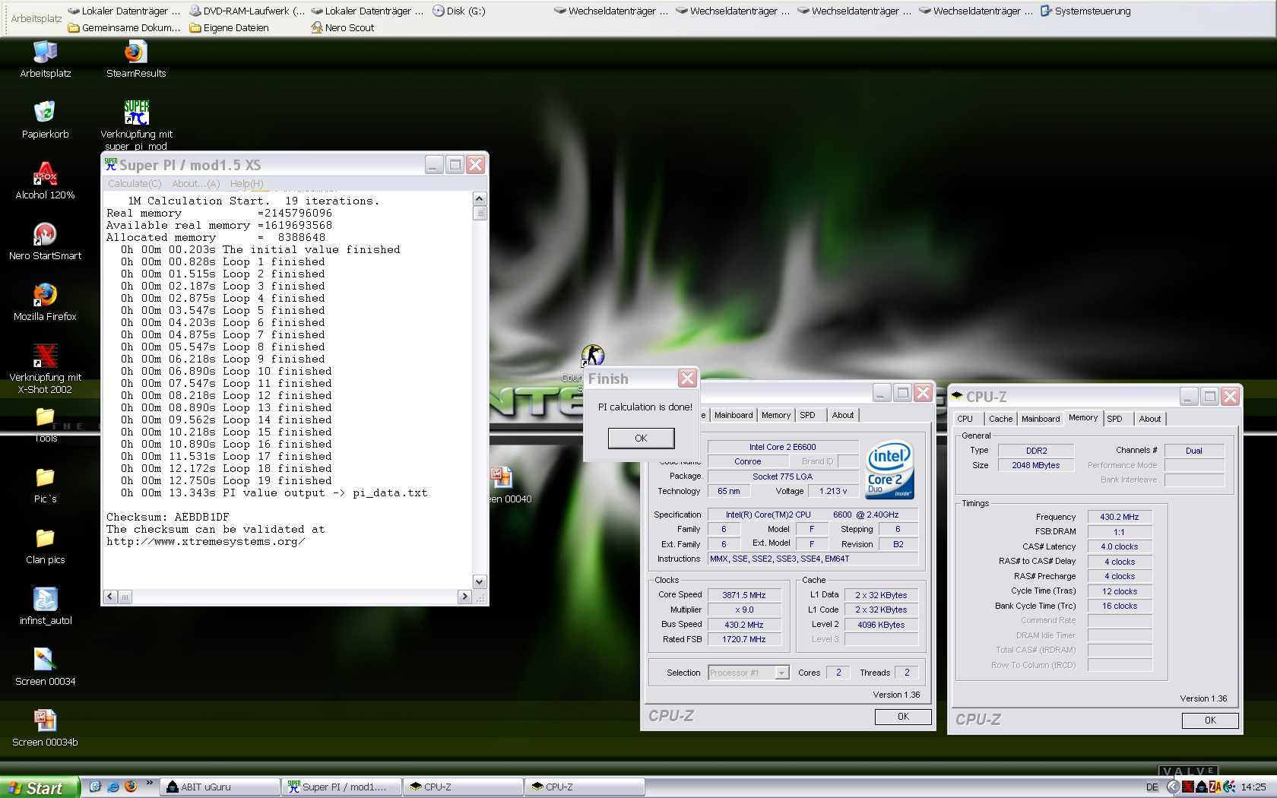Click the scroll-right arrow in Super PI output
The width and height of the screenshot is (1277, 798).
point(464,597)
